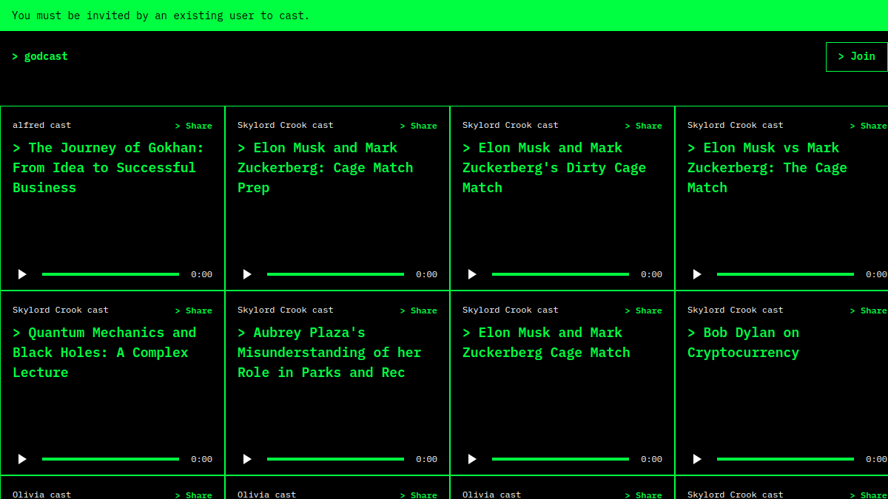Share "Elon Musk vs Mark Zuckerberg" cast
The image size is (888, 499).
[x=869, y=126]
